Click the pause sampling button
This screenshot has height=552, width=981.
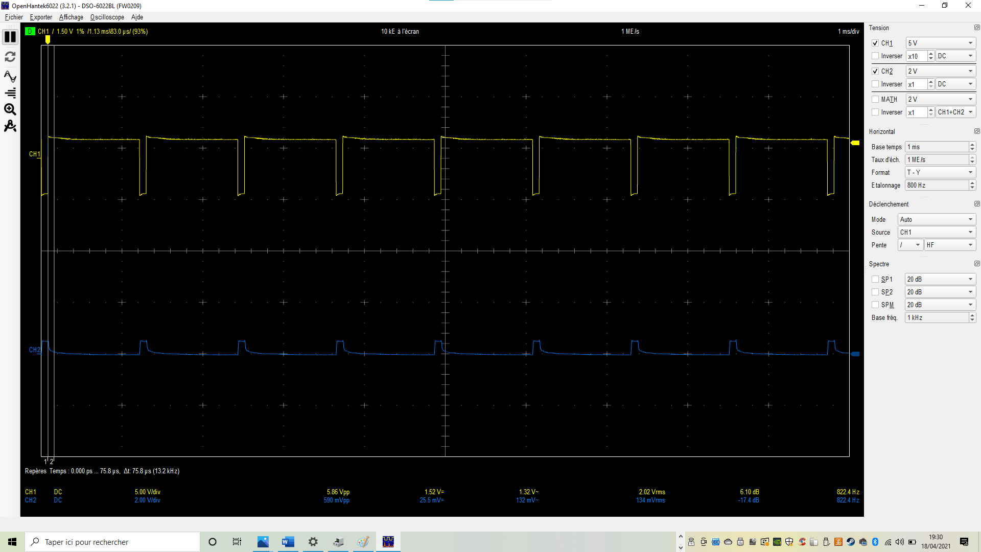10,37
